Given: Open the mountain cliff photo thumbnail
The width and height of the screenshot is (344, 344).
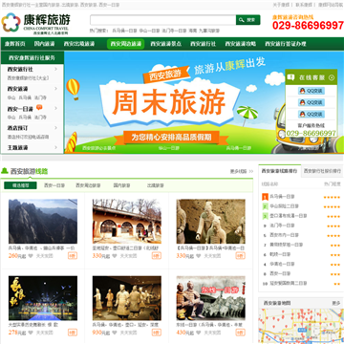Looking at the screenshot, I should point(43,222).
